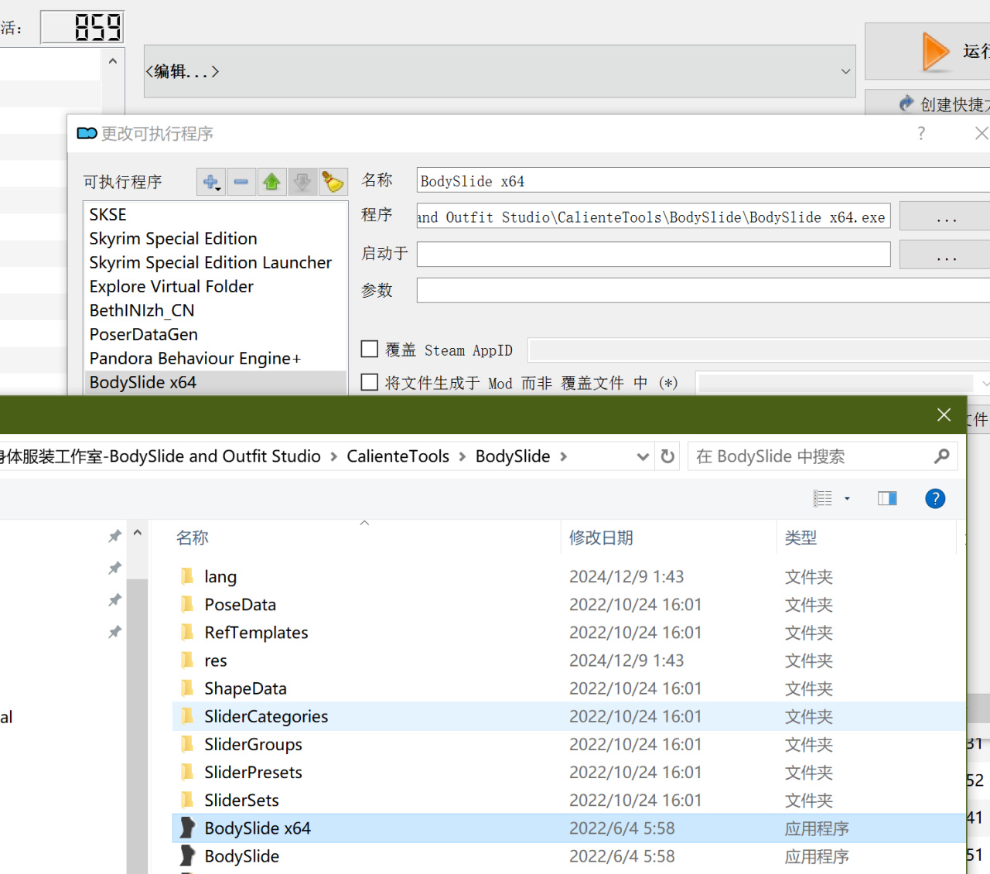The height and width of the screenshot is (874, 990).
Task: Click the BodySlide breadcrumb segment
Action: [x=513, y=456]
